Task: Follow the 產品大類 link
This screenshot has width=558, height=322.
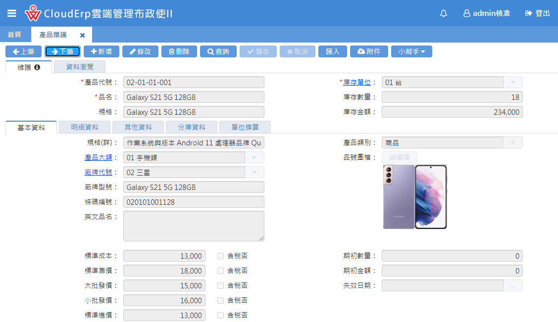Action: 98,157
